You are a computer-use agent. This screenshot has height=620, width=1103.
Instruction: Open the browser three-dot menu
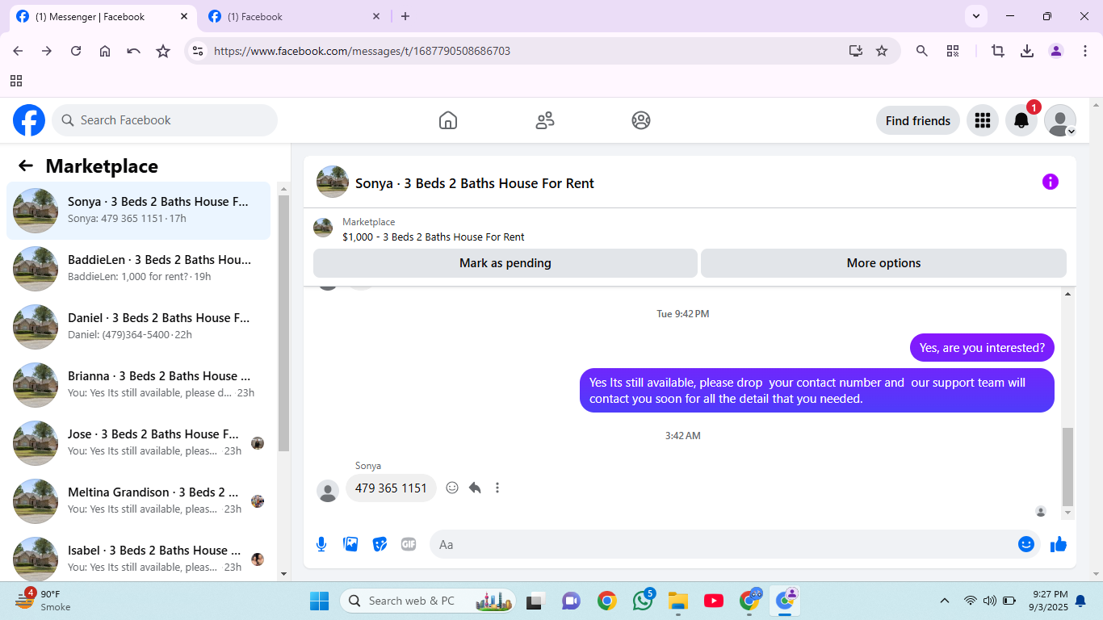click(1085, 51)
